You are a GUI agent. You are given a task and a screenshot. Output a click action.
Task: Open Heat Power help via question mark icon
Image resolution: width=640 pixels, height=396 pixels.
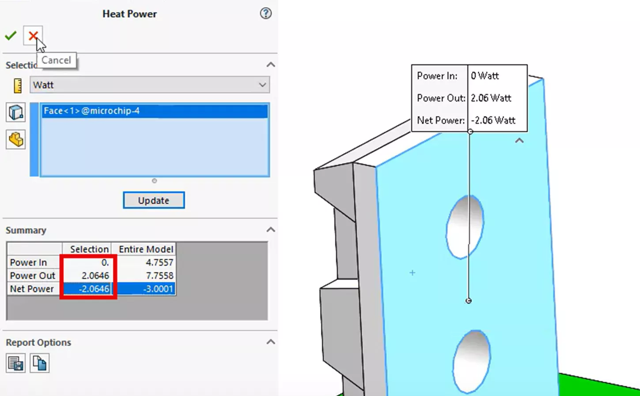pyautogui.click(x=265, y=14)
